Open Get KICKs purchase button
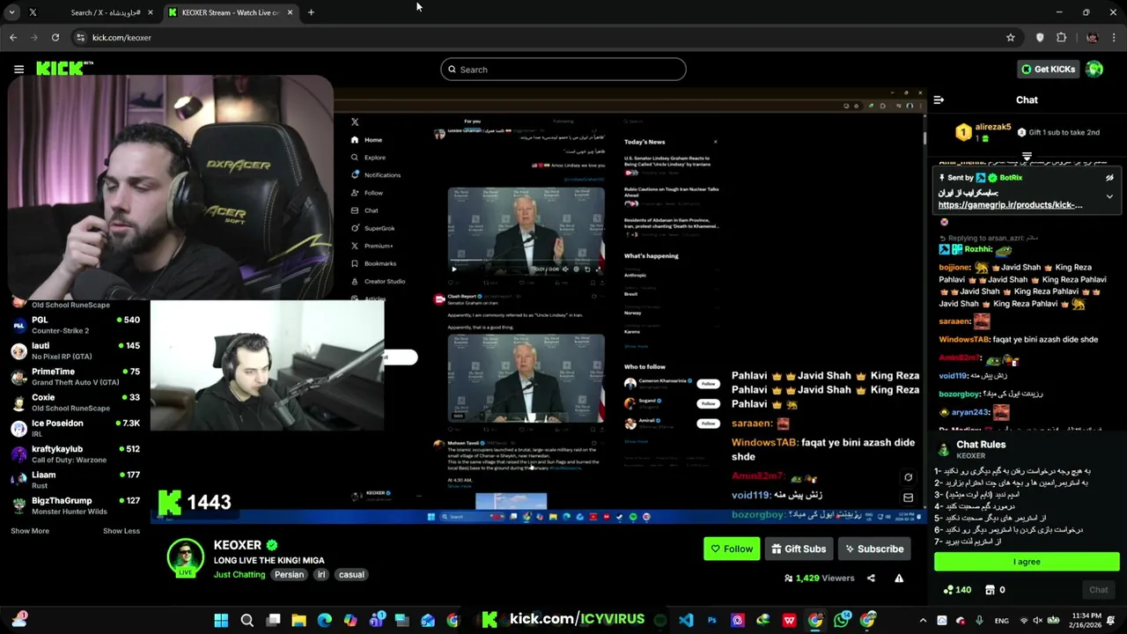This screenshot has width=1127, height=634. (1048, 69)
